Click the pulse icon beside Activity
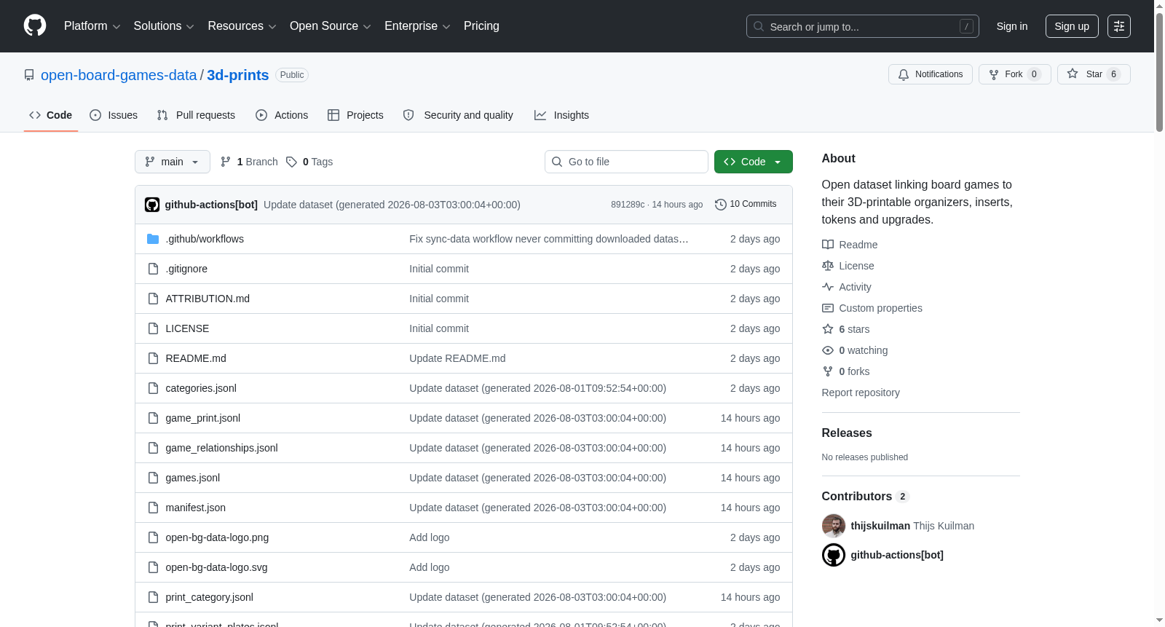 (x=828, y=287)
